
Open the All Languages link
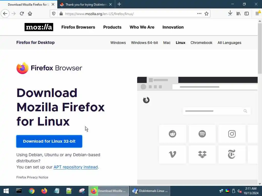tap(230, 43)
